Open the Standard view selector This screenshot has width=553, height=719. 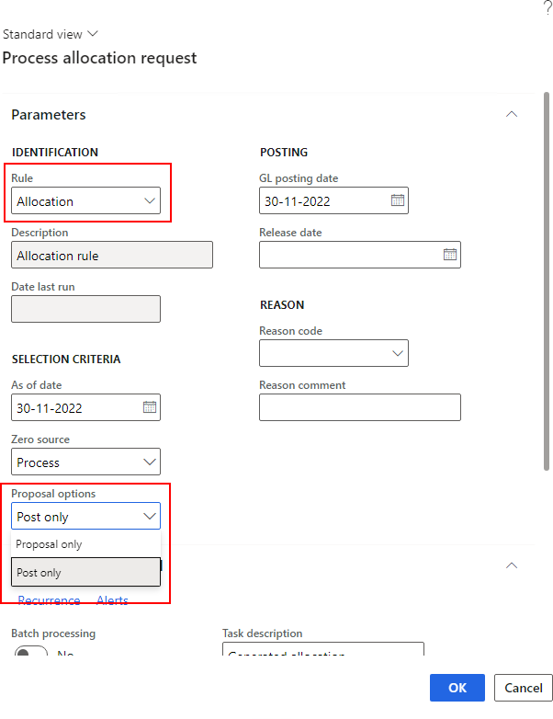(x=51, y=34)
